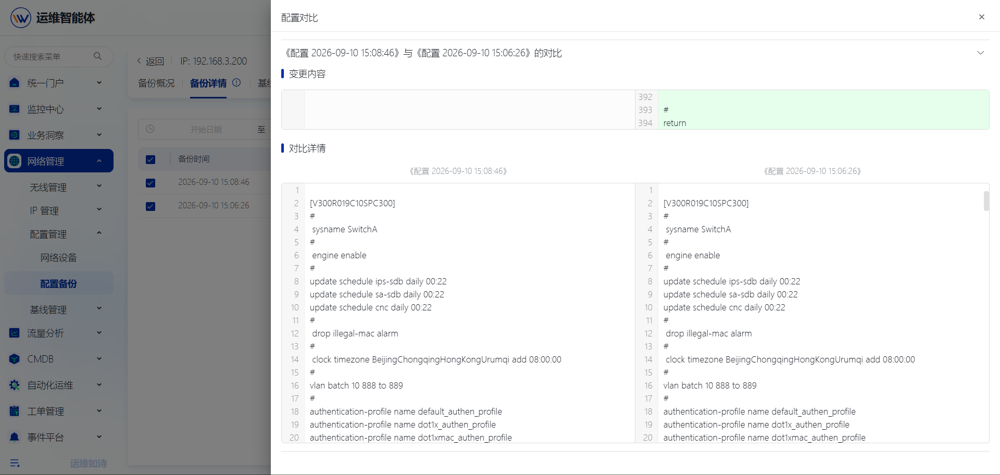
Task: Switch to the 备份概况 tab
Action: (x=156, y=83)
